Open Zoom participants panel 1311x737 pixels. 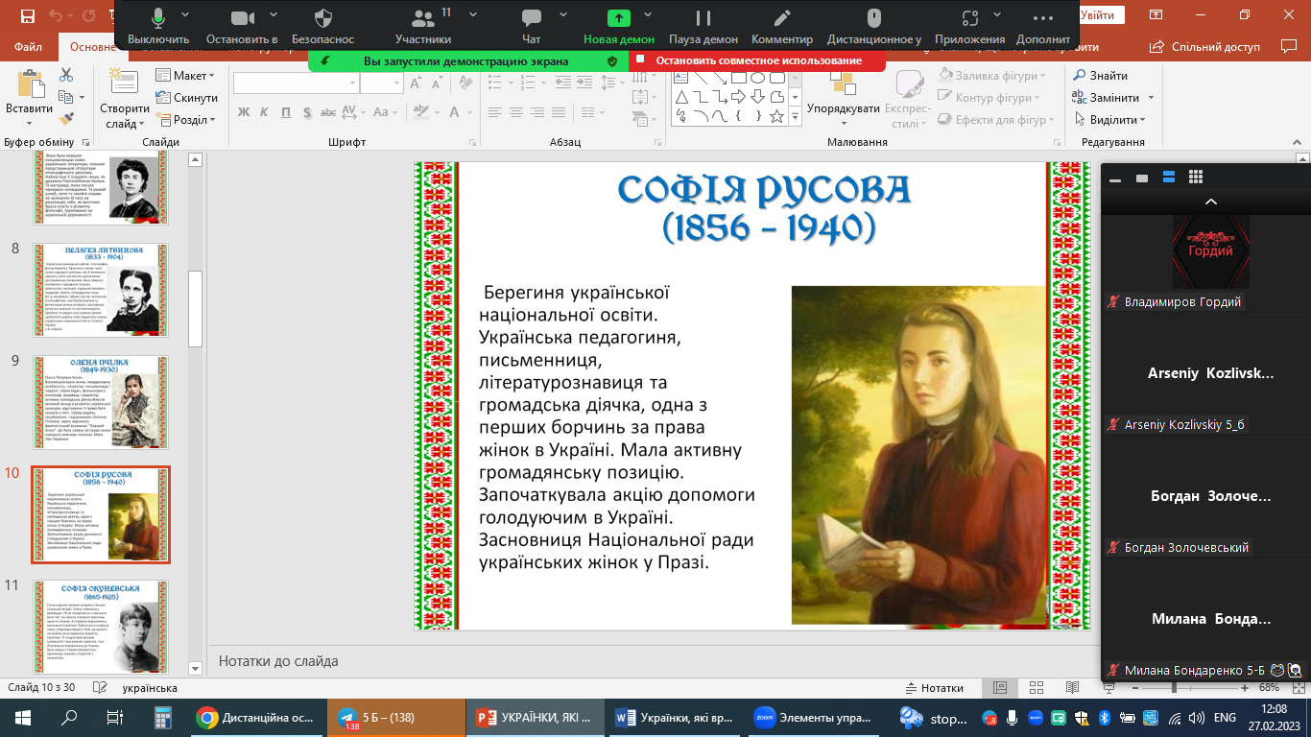(422, 26)
